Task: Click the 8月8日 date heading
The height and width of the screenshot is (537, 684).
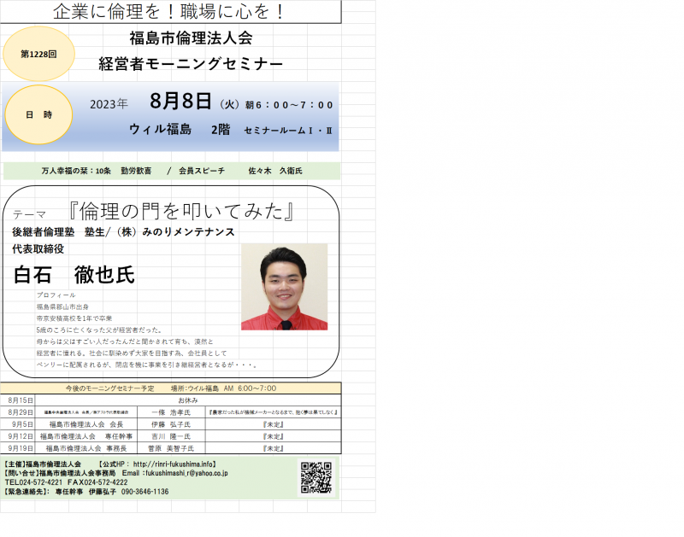Action: pyautogui.click(x=180, y=102)
